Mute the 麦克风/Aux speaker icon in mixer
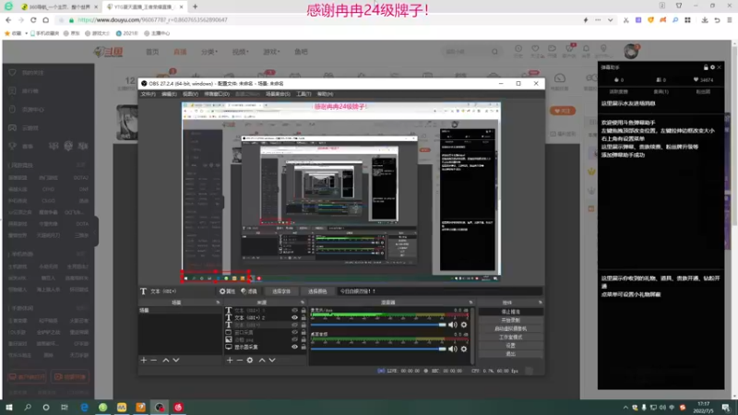This screenshot has height=415, width=738. pos(452,325)
